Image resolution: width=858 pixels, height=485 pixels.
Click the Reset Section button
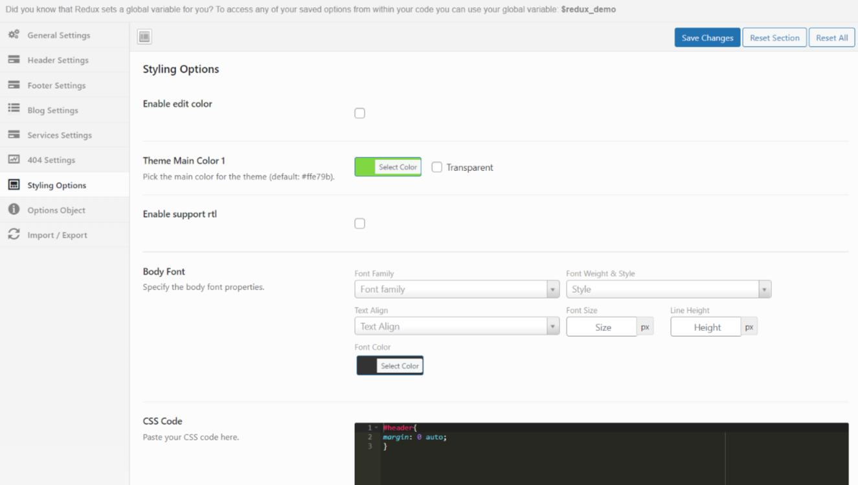pyautogui.click(x=774, y=38)
